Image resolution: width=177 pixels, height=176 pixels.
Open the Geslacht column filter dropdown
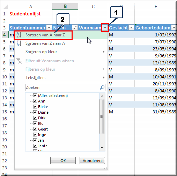click(x=131, y=28)
